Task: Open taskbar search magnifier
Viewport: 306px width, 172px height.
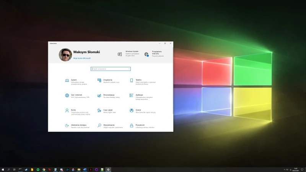Action: coord(8,170)
